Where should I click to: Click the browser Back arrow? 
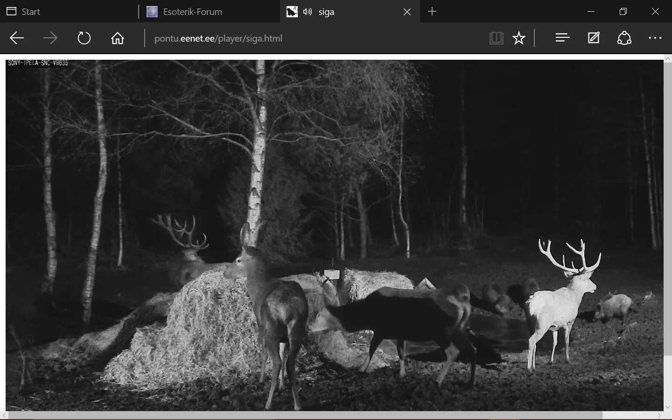[17, 38]
